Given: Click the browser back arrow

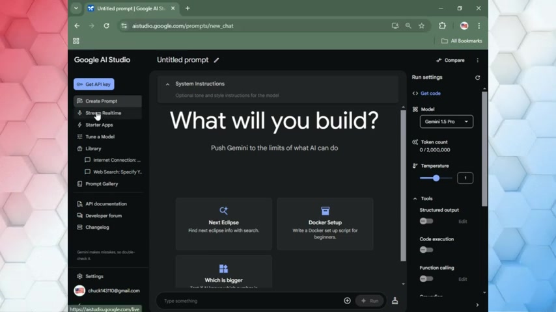Looking at the screenshot, I should click(77, 26).
